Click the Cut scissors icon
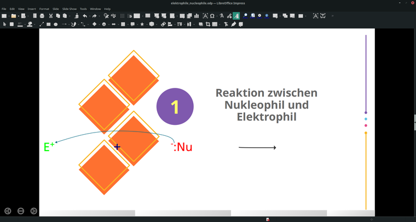The image size is (416, 222). [x=51, y=16]
